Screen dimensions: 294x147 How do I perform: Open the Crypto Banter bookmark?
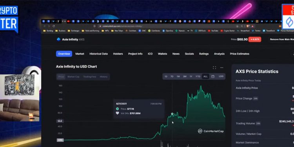[227, 31]
